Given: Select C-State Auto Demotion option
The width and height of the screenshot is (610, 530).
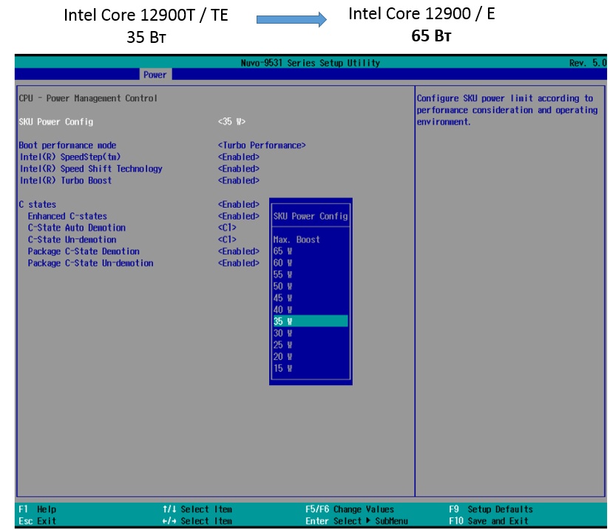Looking at the screenshot, I should pos(77,228).
